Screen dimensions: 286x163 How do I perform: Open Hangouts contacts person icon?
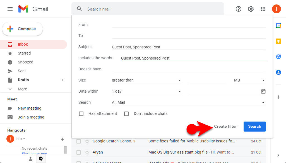30,159
